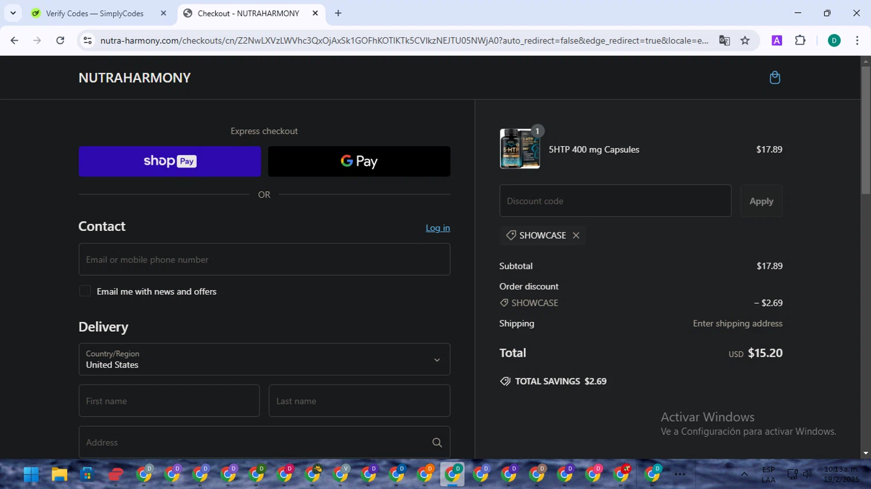Show hidden system tray icons

coord(744,474)
